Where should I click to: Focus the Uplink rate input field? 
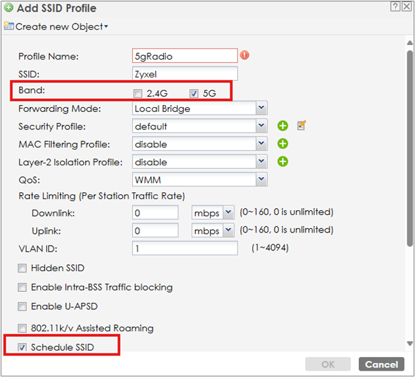click(155, 230)
